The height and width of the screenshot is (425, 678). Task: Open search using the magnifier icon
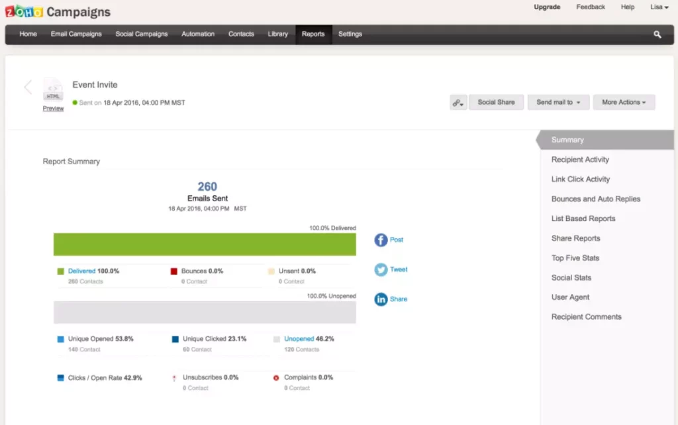pos(656,34)
